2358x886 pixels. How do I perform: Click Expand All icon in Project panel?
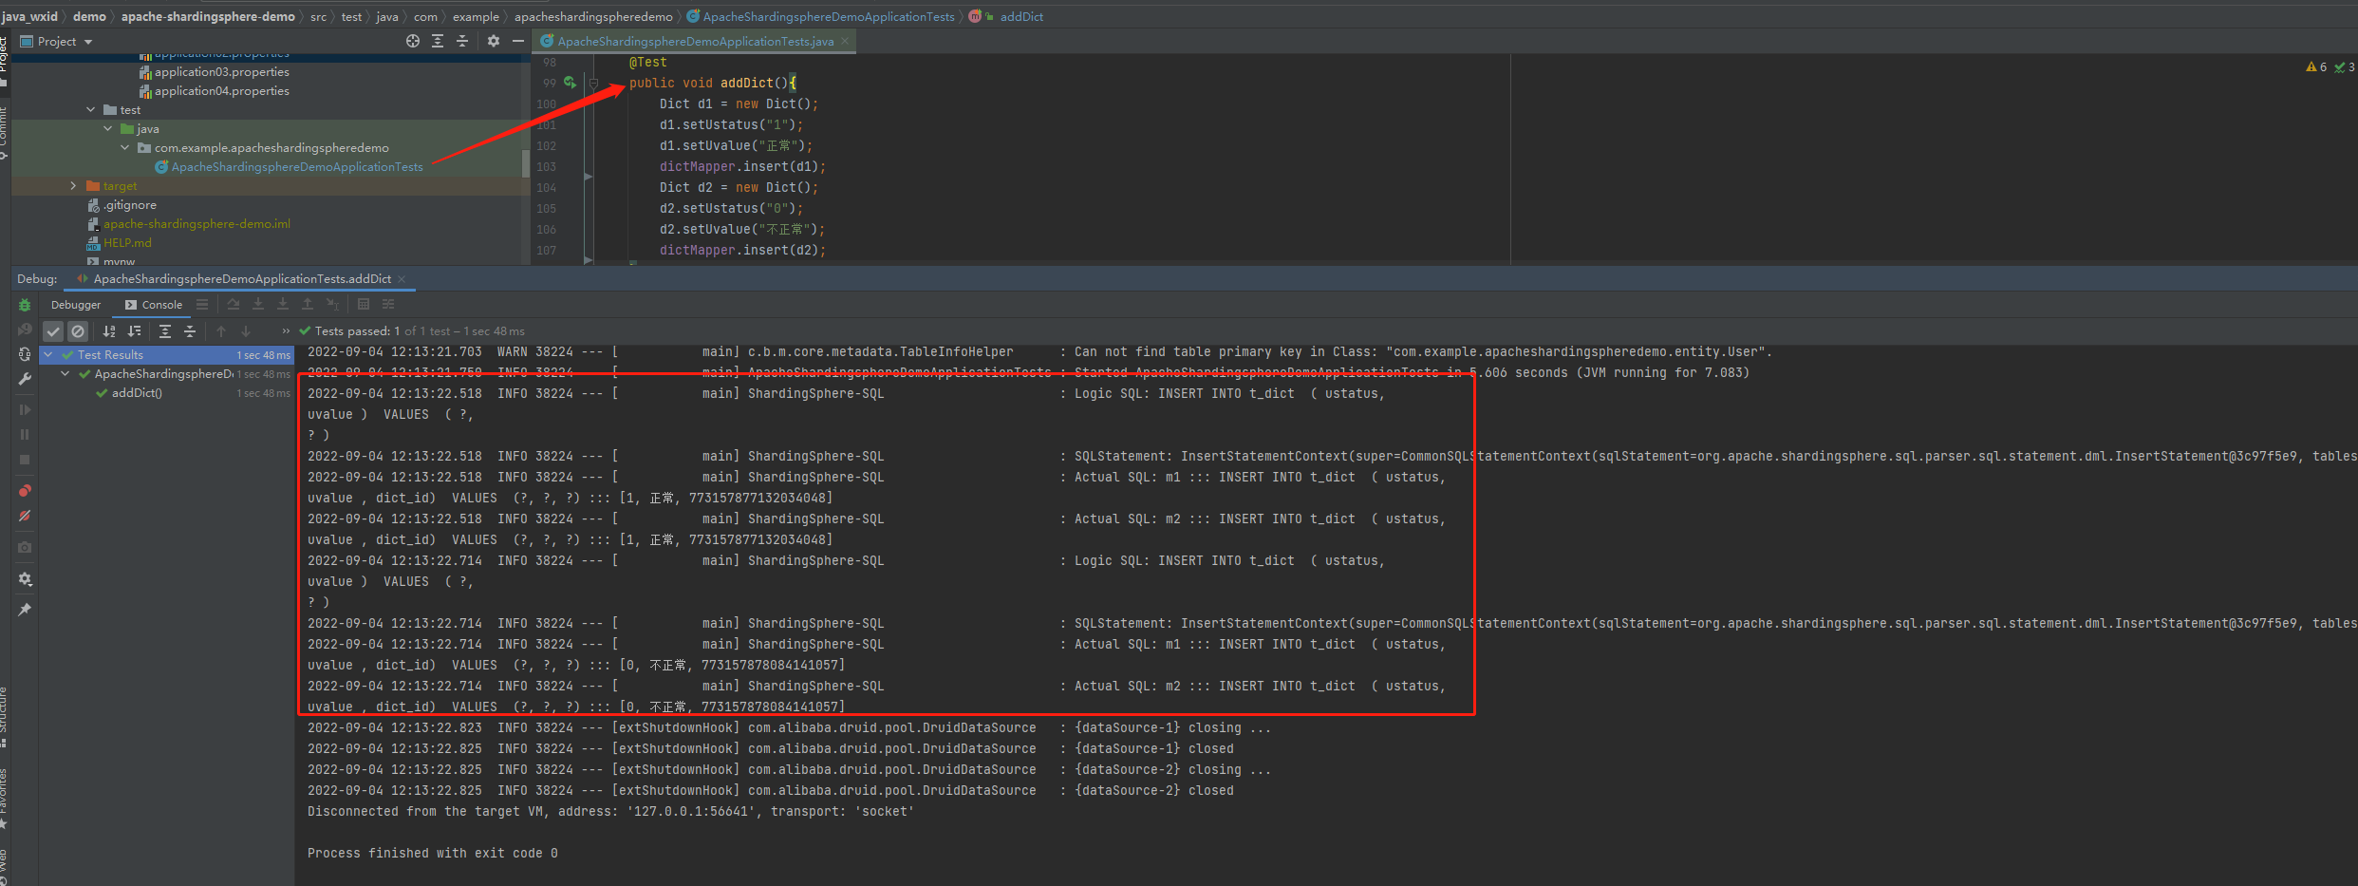438,41
